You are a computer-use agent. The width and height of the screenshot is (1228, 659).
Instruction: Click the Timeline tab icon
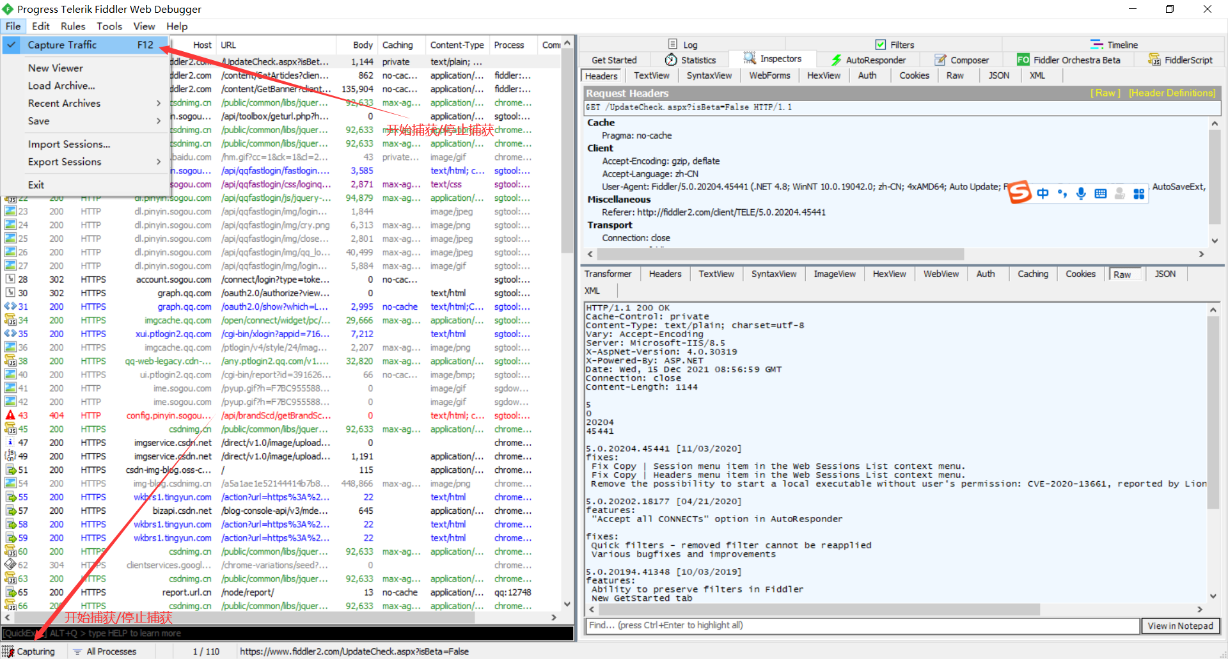tap(1096, 45)
